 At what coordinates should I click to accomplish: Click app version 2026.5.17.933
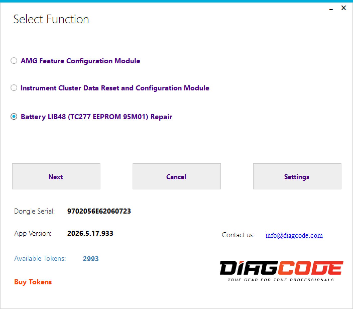point(90,233)
